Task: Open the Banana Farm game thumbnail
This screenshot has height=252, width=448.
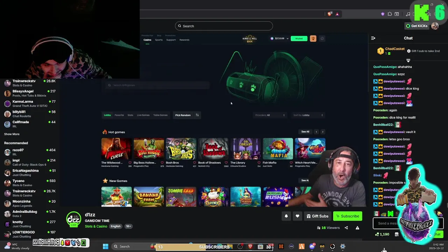Action: (149, 197)
